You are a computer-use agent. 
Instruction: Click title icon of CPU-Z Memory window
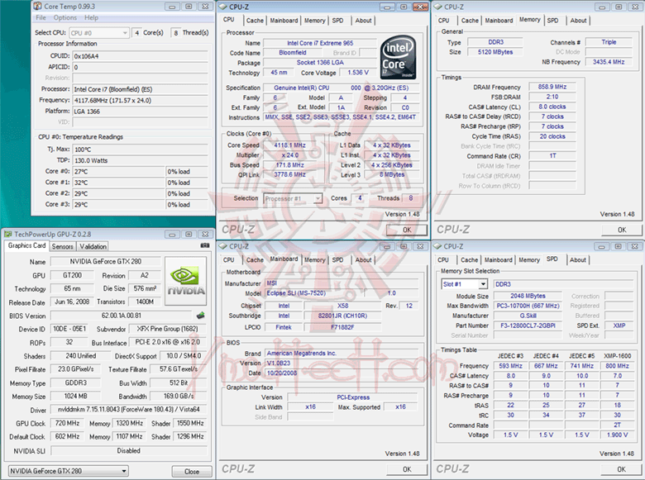[438, 7]
